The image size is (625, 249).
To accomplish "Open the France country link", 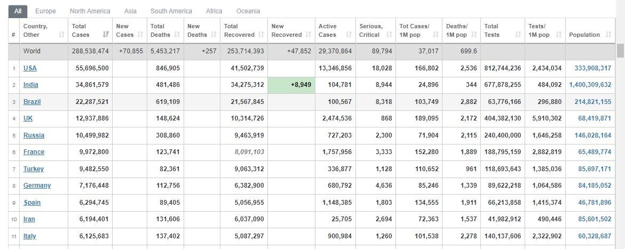I will click(34, 152).
